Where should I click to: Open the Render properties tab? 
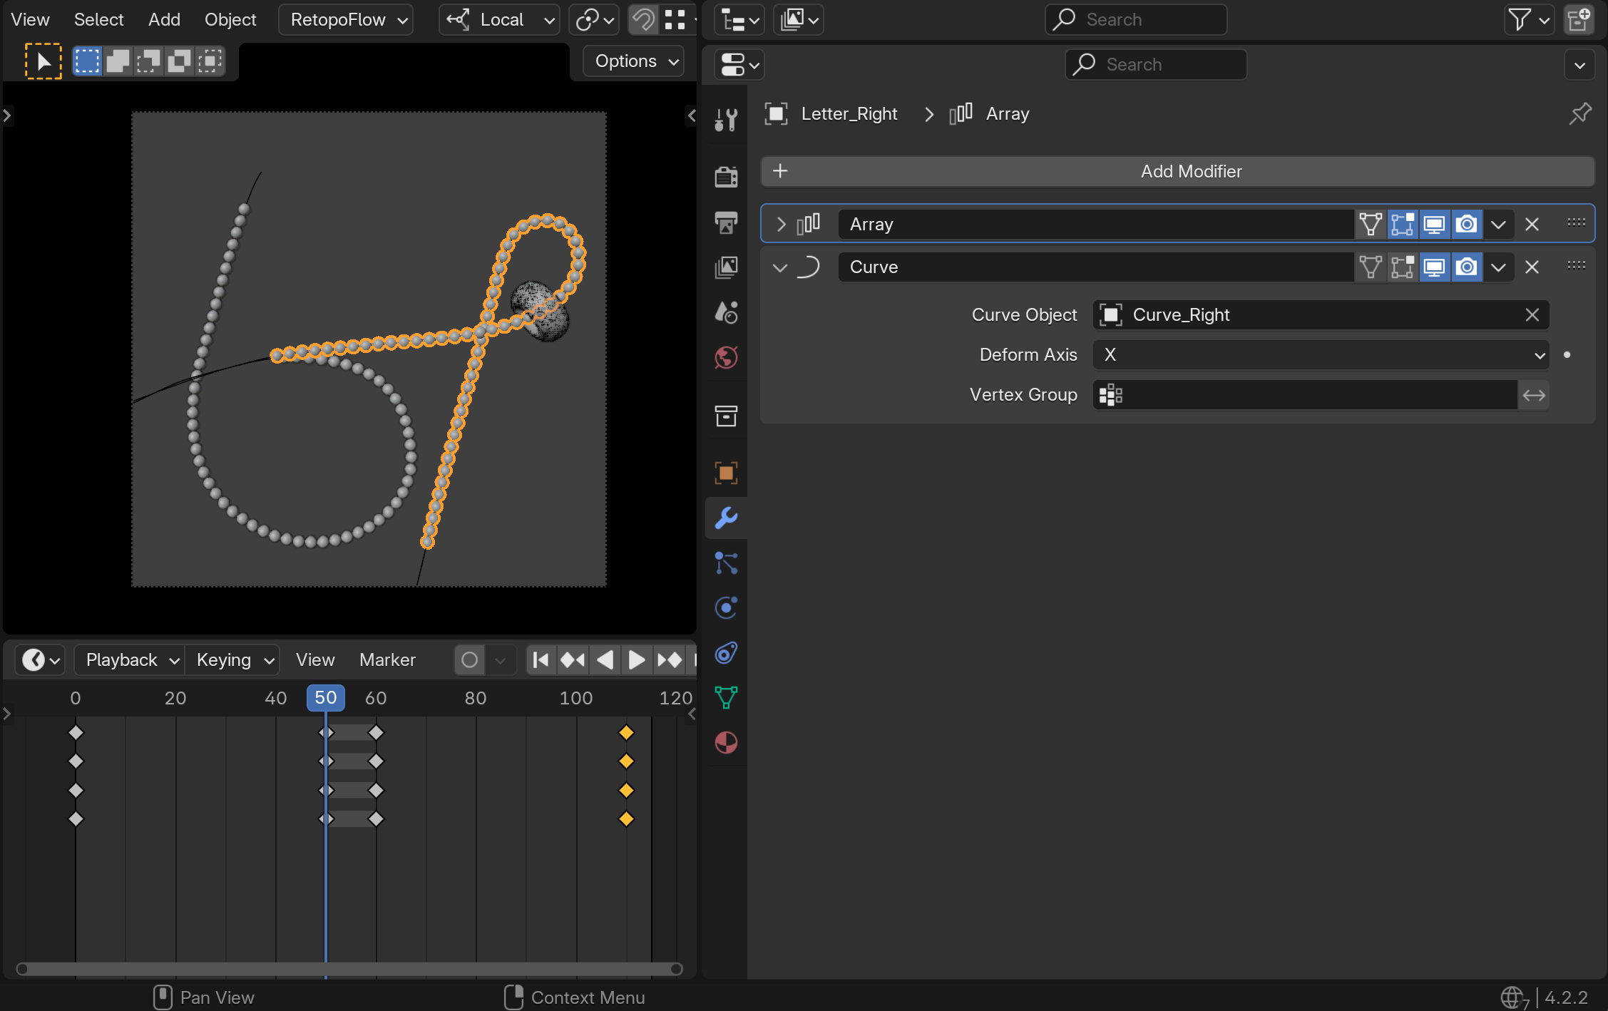[x=726, y=176]
